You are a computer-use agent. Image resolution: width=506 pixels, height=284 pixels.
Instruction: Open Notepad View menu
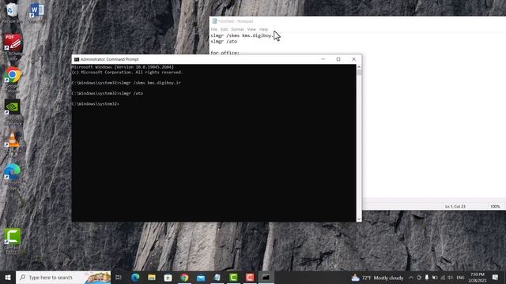[251, 29]
